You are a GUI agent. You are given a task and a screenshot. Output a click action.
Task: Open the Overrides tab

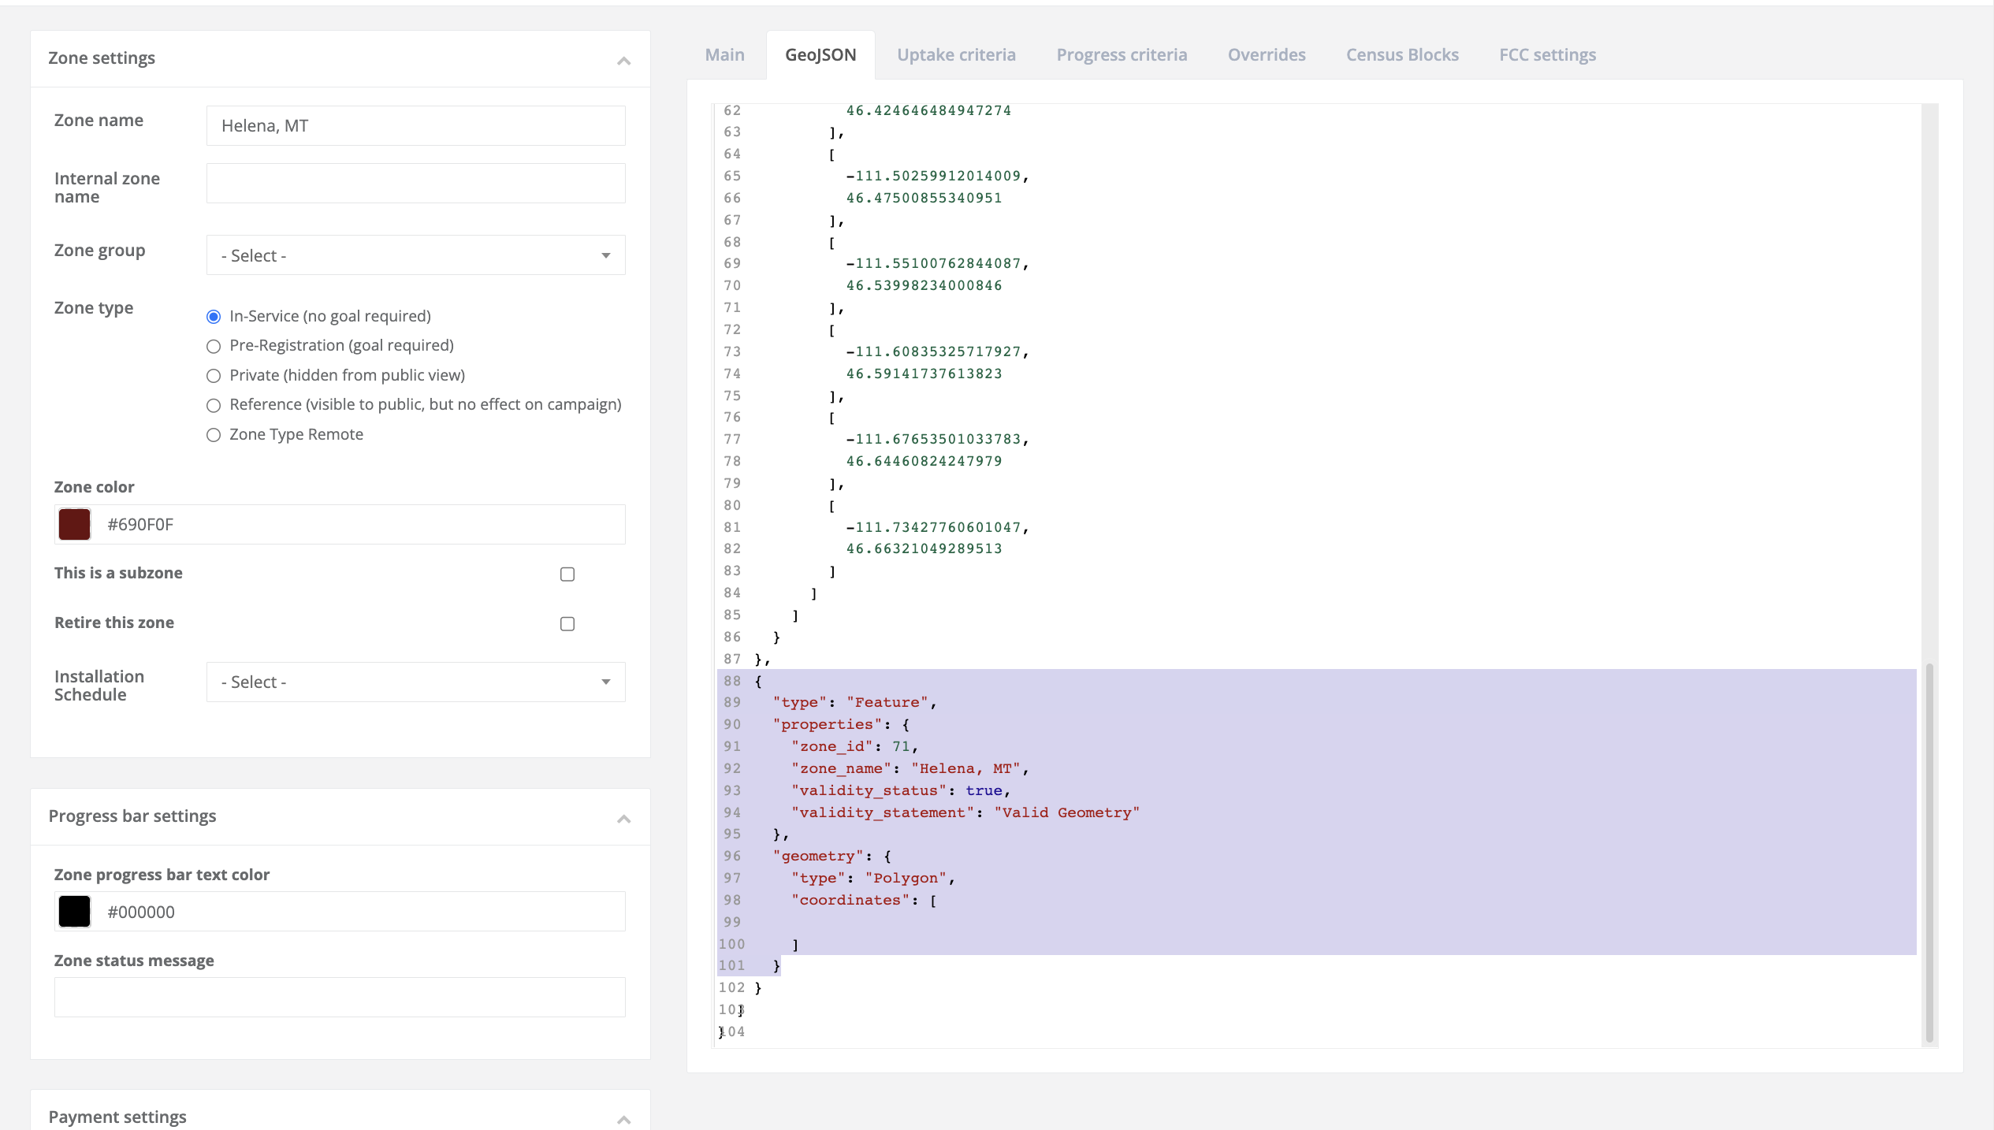[1266, 54]
